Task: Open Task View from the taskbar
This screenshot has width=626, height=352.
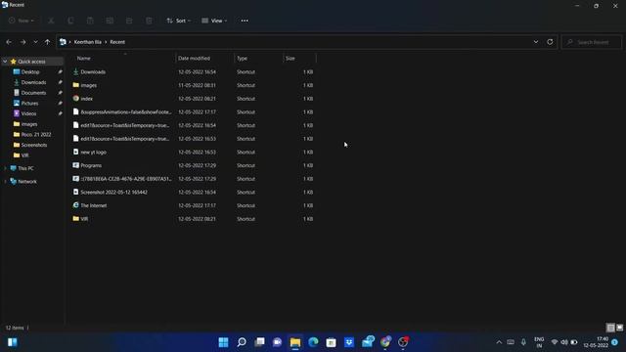Action: 259,342
